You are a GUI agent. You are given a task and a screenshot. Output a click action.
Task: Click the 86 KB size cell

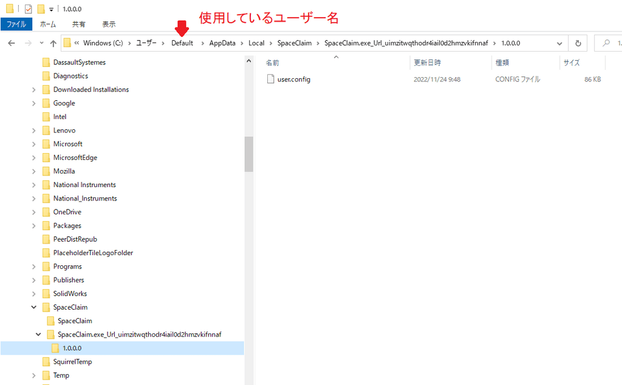592,80
